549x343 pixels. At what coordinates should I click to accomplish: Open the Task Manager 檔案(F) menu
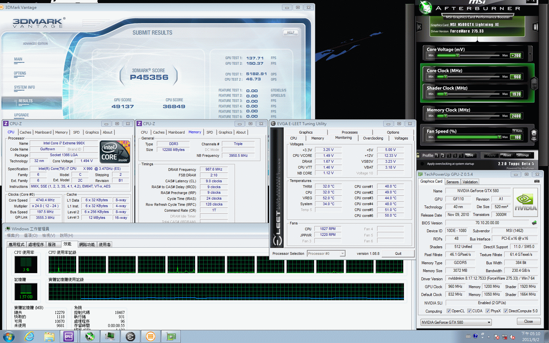click(13, 235)
